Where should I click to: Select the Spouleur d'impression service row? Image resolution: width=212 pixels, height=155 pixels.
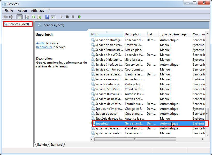[x=109, y=109]
